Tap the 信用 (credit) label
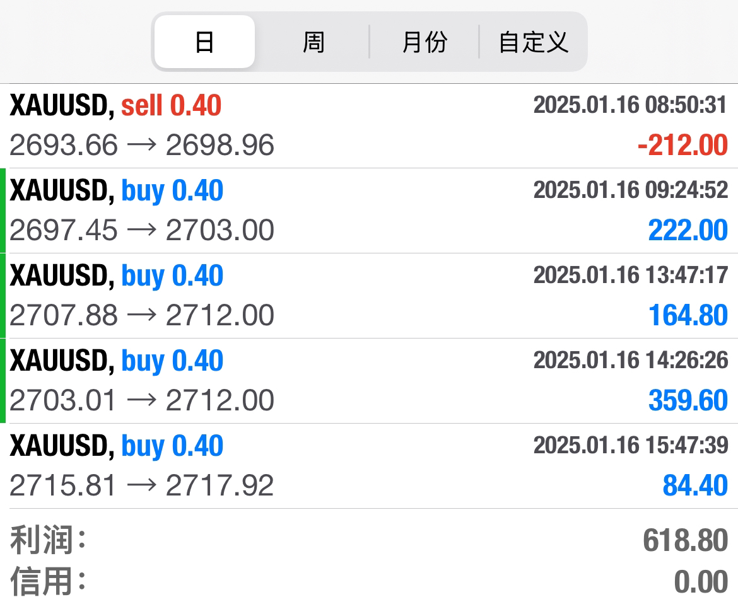Image resolution: width=738 pixels, height=597 pixels. point(48,581)
